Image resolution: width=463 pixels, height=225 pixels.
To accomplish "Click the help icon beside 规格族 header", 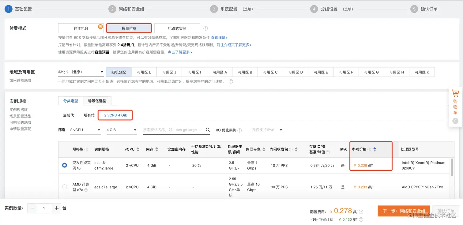I will click(86, 150).
